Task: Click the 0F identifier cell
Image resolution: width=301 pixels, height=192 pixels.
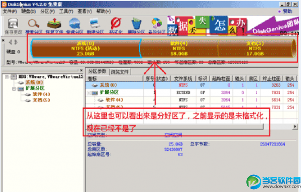Action: click(203, 93)
